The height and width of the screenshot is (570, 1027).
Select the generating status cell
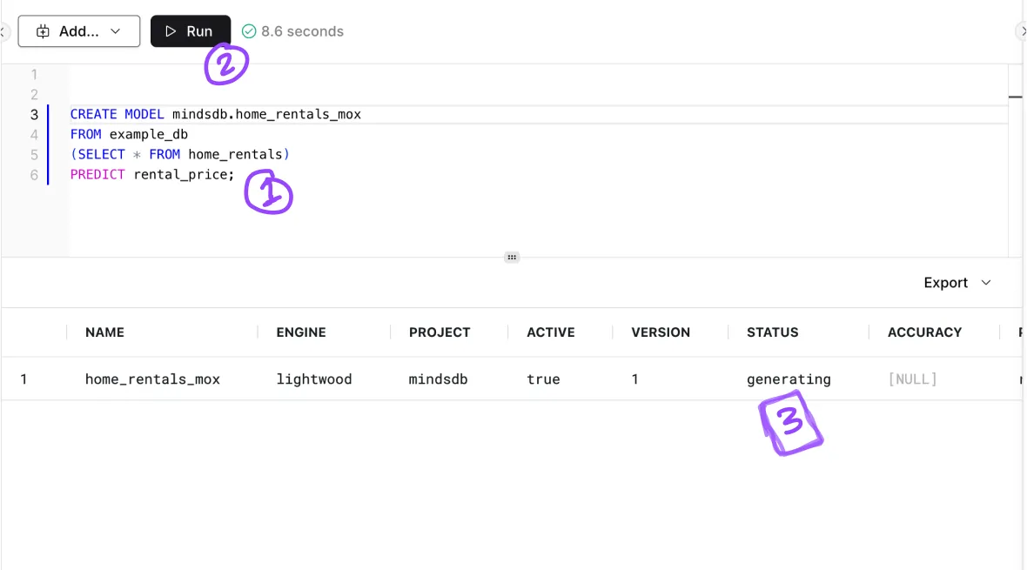789,379
